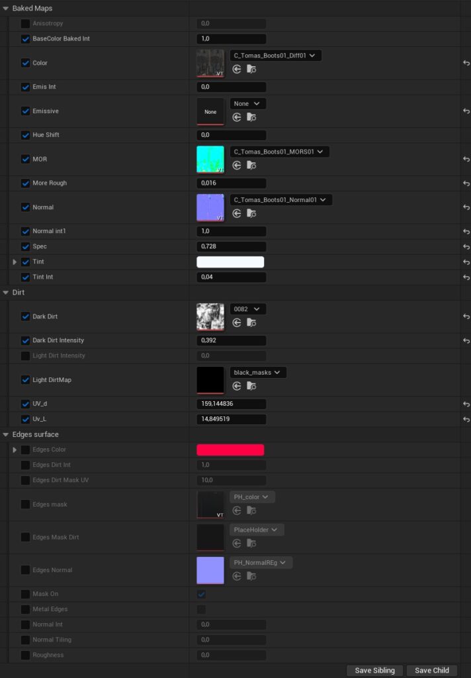471x678 pixels.
Task: Use selected asset for Dark Dirt texture
Action: [237, 322]
